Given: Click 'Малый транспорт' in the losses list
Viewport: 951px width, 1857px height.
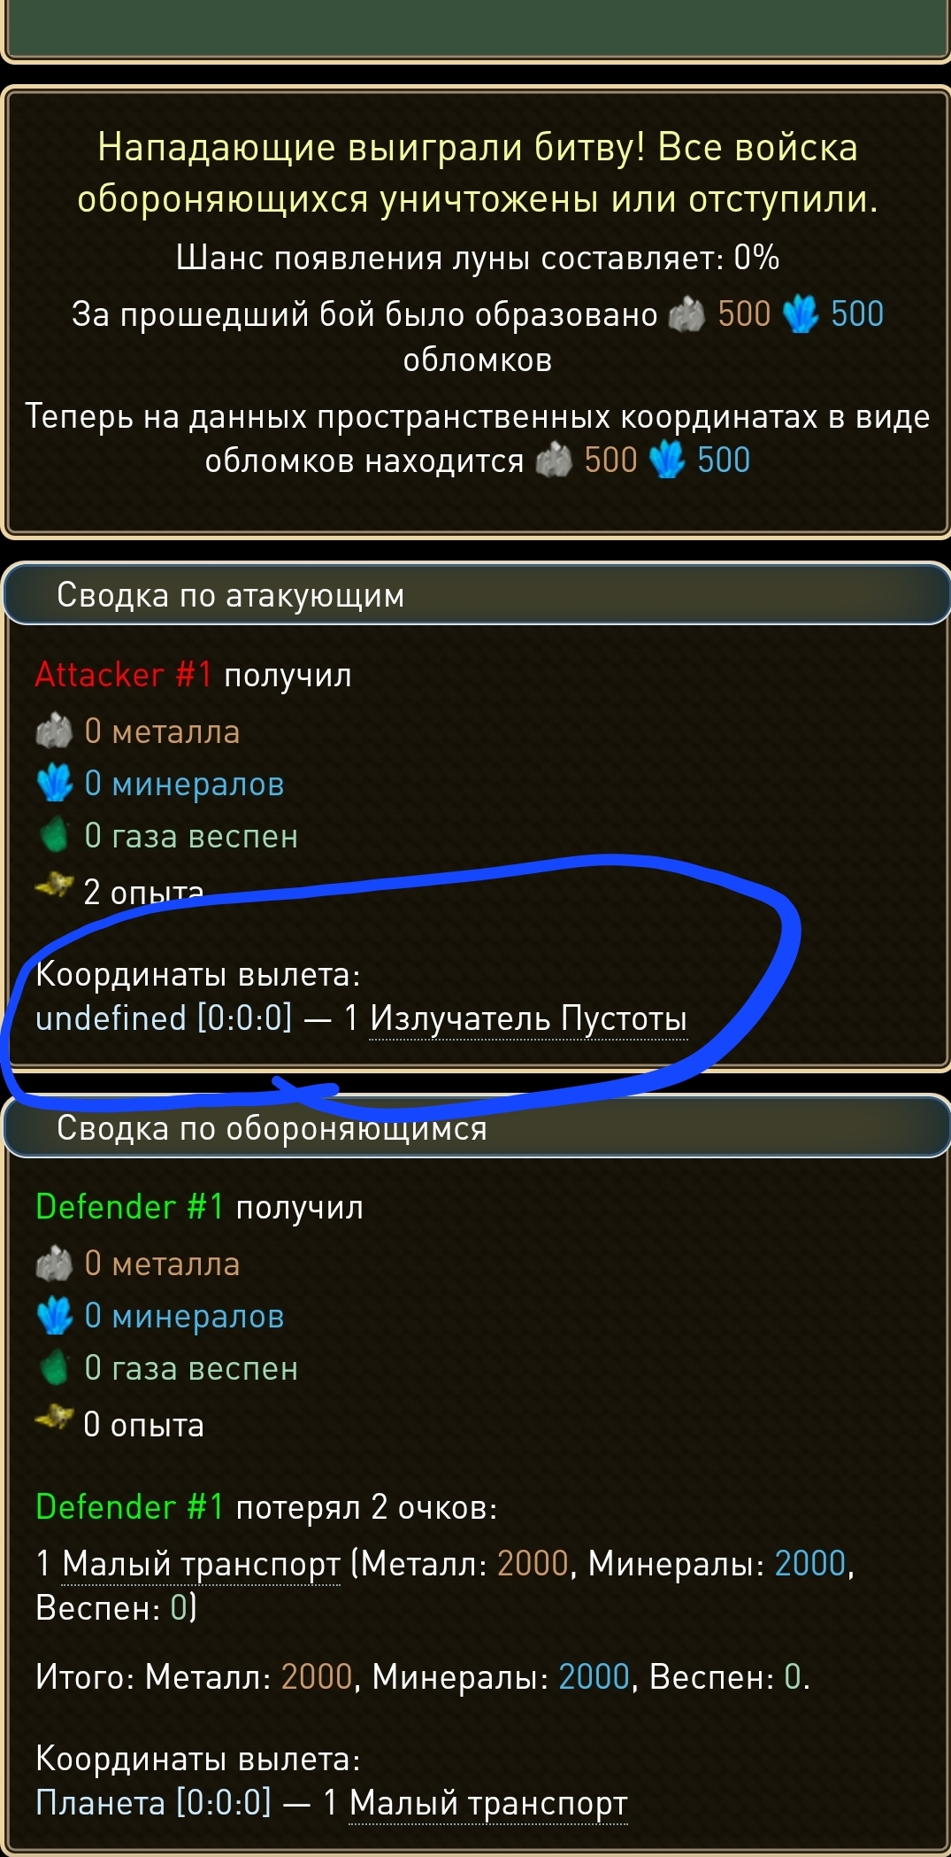Looking at the screenshot, I should [x=201, y=1563].
